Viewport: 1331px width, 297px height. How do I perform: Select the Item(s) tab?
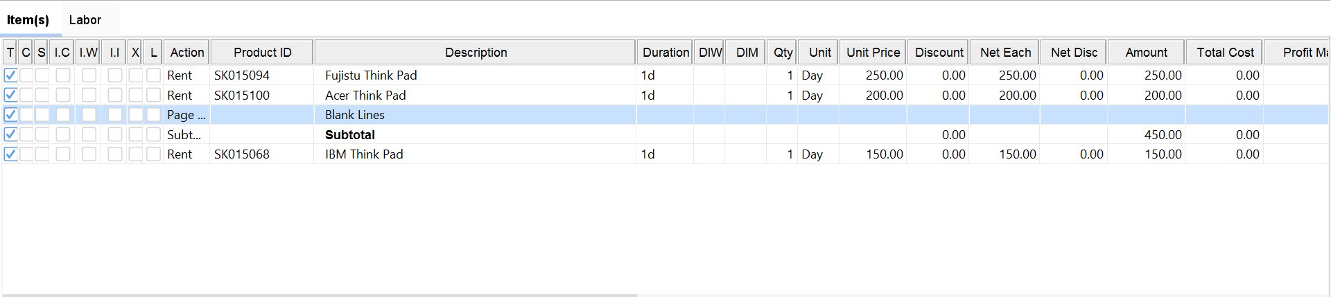(x=28, y=20)
